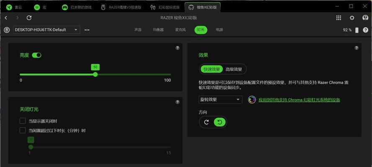Switch to 已关联的游戏 tab
The height and width of the screenshot is (167, 372).
(x=77, y=8)
